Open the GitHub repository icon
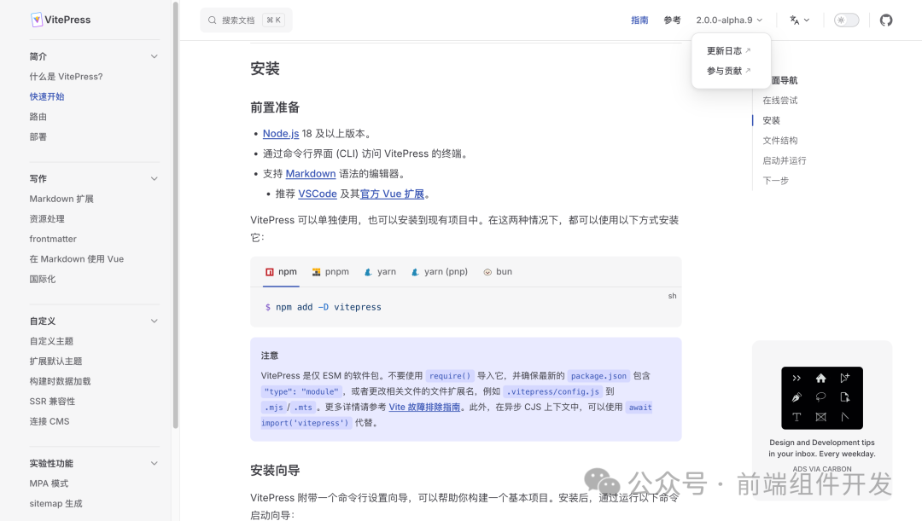 click(x=886, y=19)
